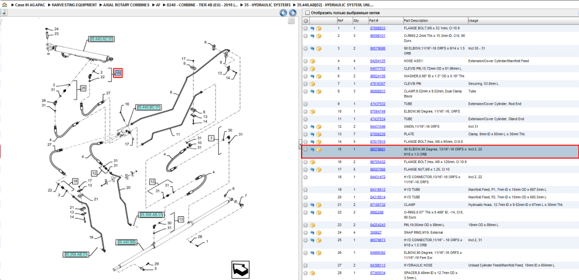The image size is (579, 280).
Task: Click blue arrow icon for WASHER row
Action: pyautogui.click(x=312, y=76)
